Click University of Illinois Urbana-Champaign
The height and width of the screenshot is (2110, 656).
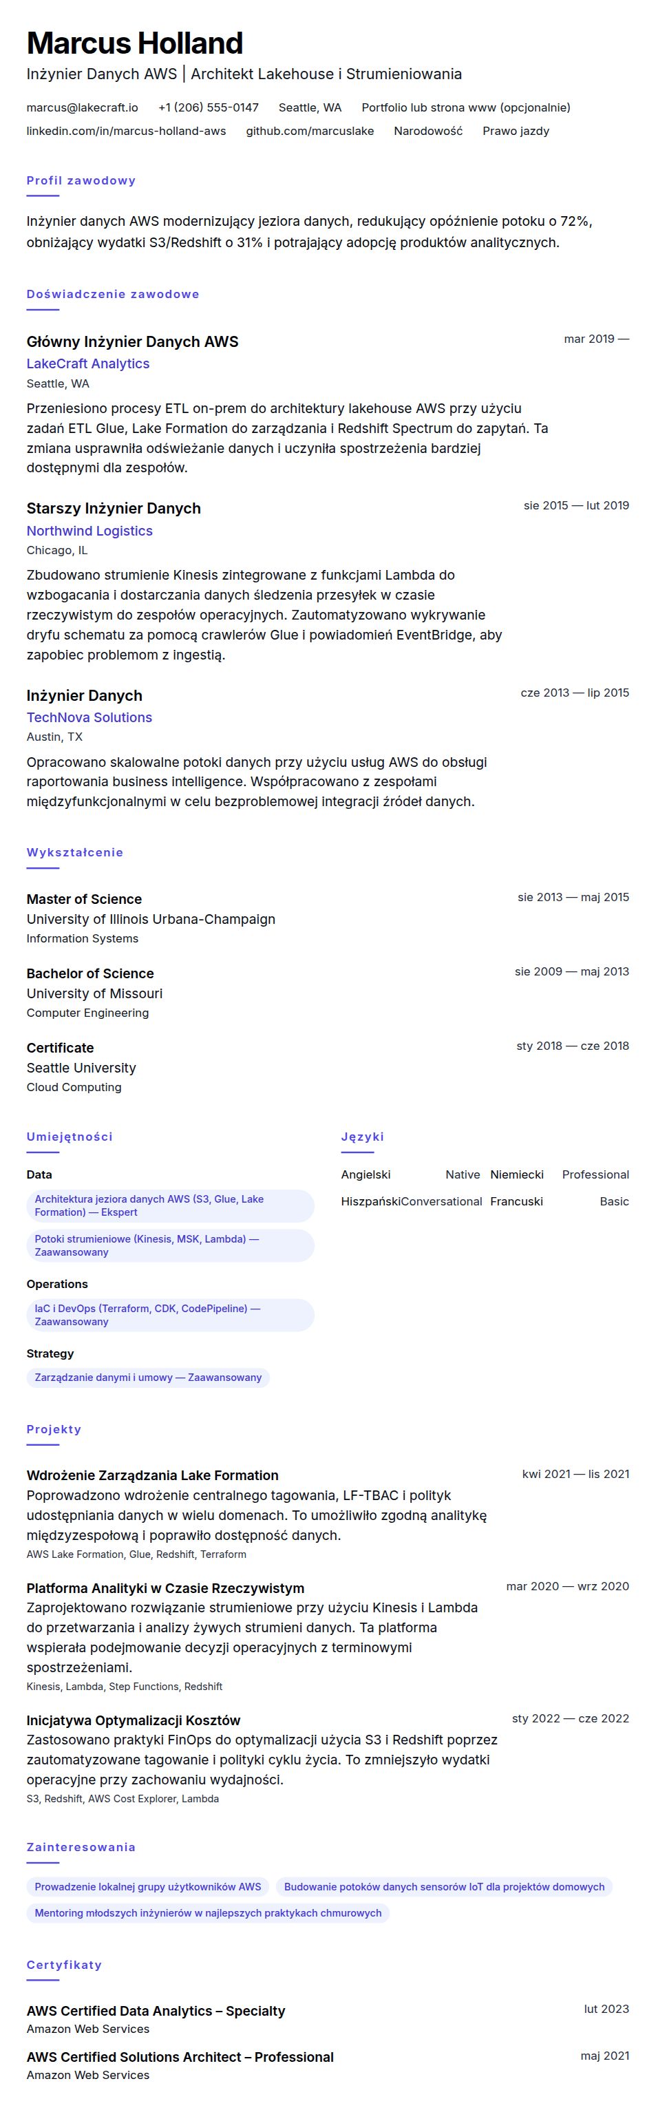click(x=151, y=919)
